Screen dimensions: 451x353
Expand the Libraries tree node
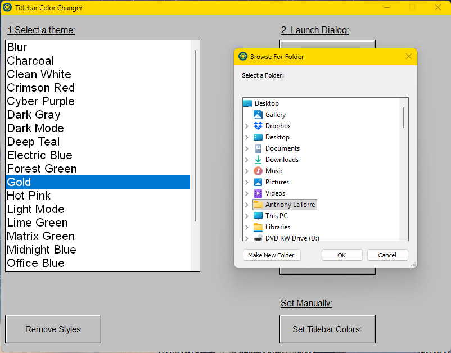246,227
